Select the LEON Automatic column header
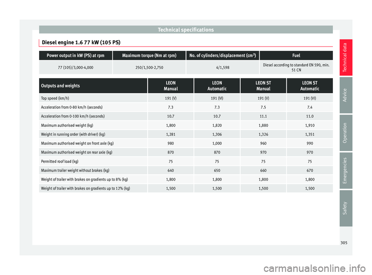The image size is (372, 275). [217, 85]
